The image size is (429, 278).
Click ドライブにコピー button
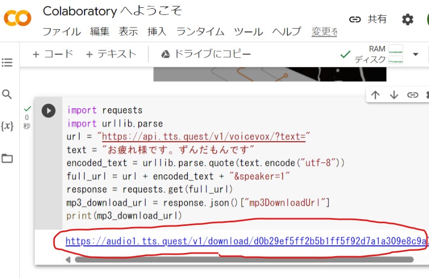click(205, 54)
